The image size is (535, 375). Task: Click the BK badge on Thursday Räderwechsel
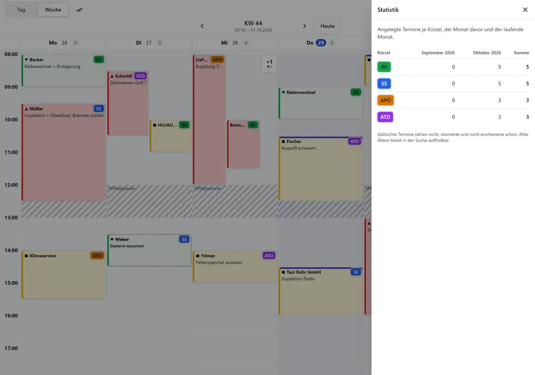pyautogui.click(x=356, y=93)
